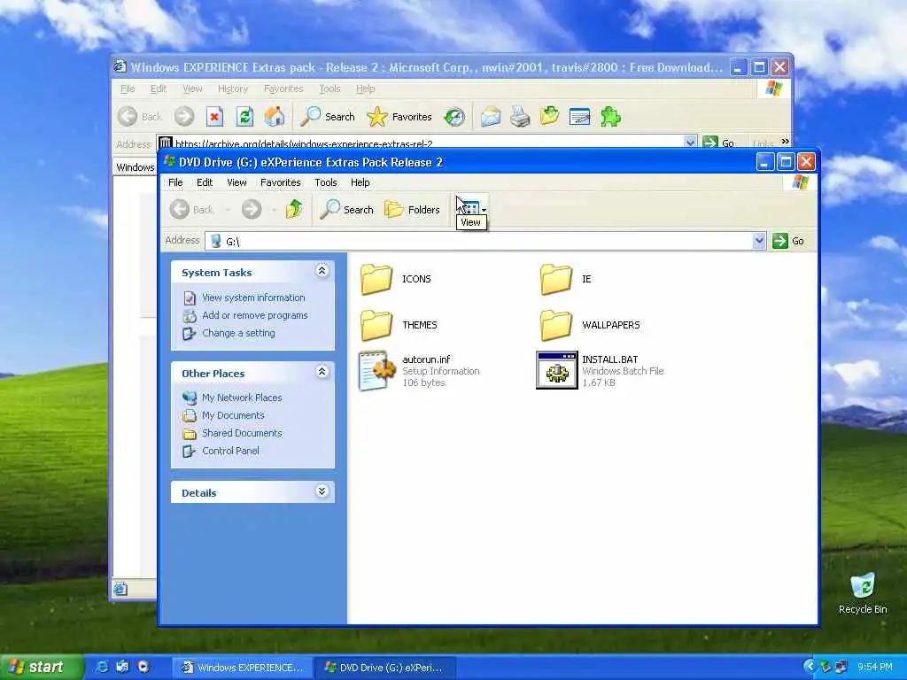Screen dimensions: 907x680
Task: Click Forward arrow in Internet Explorer window
Action: point(184,117)
